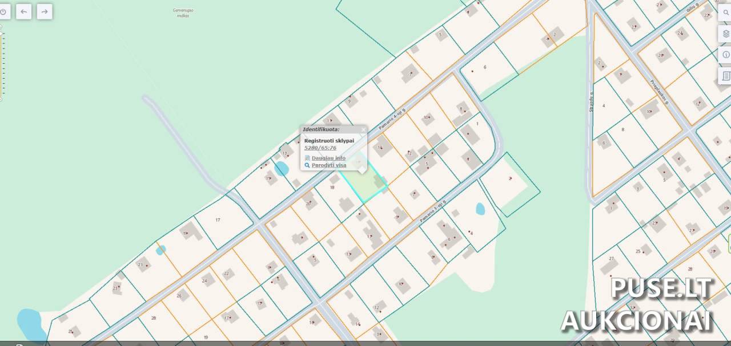Click the zoom slider handle
The width and height of the screenshot is (731, 346).
tap(1, 33)
